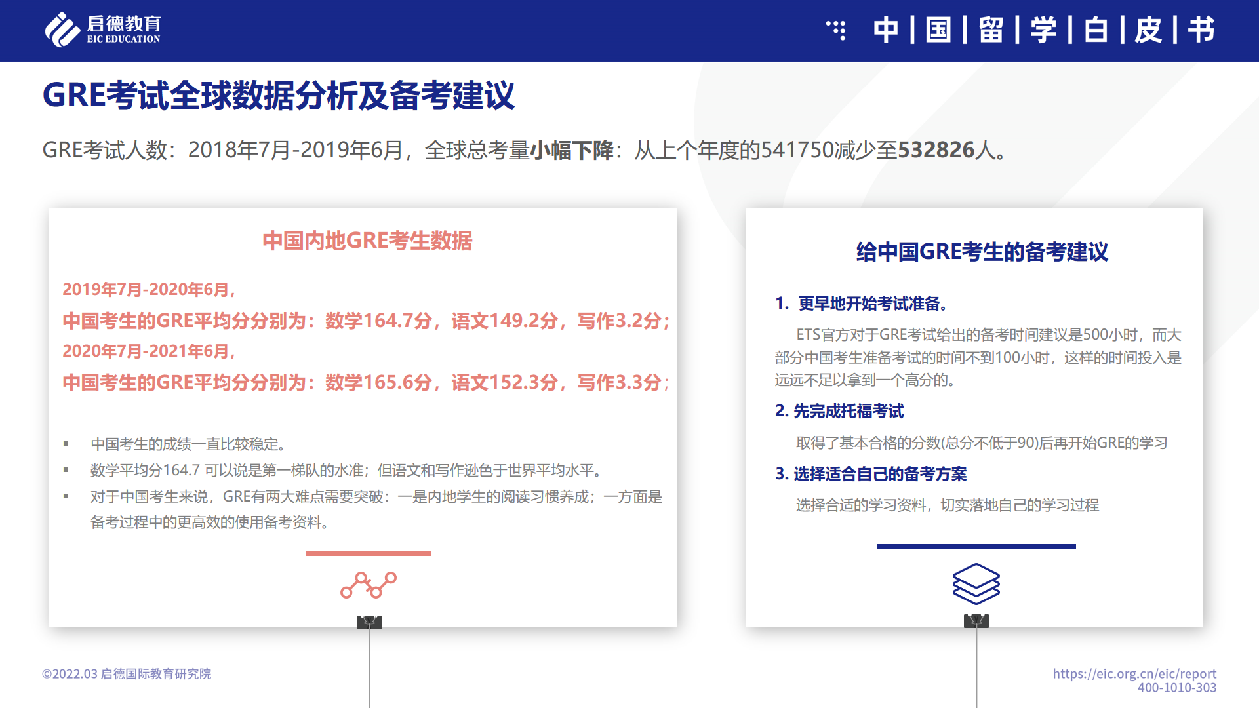1259x708 pixels.
Task: Click the date line 2020年7月-2021年6月
Action: click(x=150, y=351)
